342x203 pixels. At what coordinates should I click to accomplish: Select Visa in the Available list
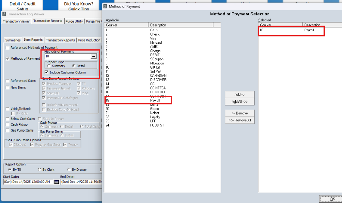coord(153,38)
